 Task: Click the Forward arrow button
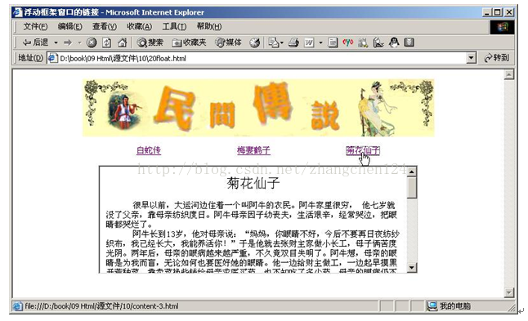pos(68,42)
